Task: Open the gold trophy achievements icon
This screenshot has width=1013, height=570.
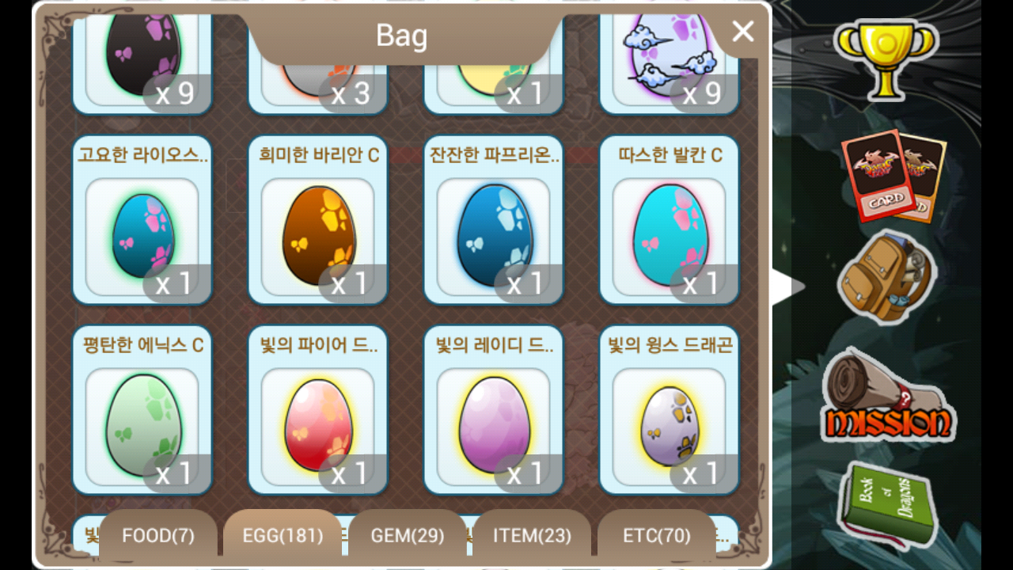Action: (x=886, y=58)
